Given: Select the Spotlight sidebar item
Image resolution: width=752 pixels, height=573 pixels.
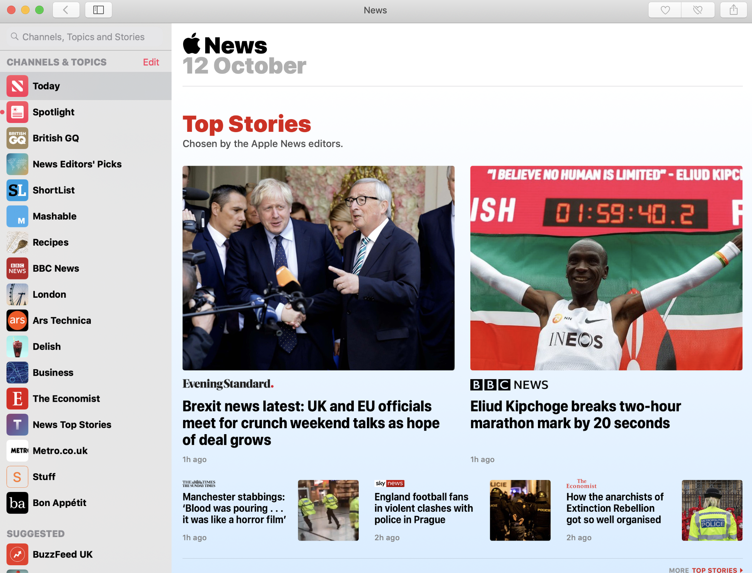Looking at the screenshot, I should click(54, 112).
